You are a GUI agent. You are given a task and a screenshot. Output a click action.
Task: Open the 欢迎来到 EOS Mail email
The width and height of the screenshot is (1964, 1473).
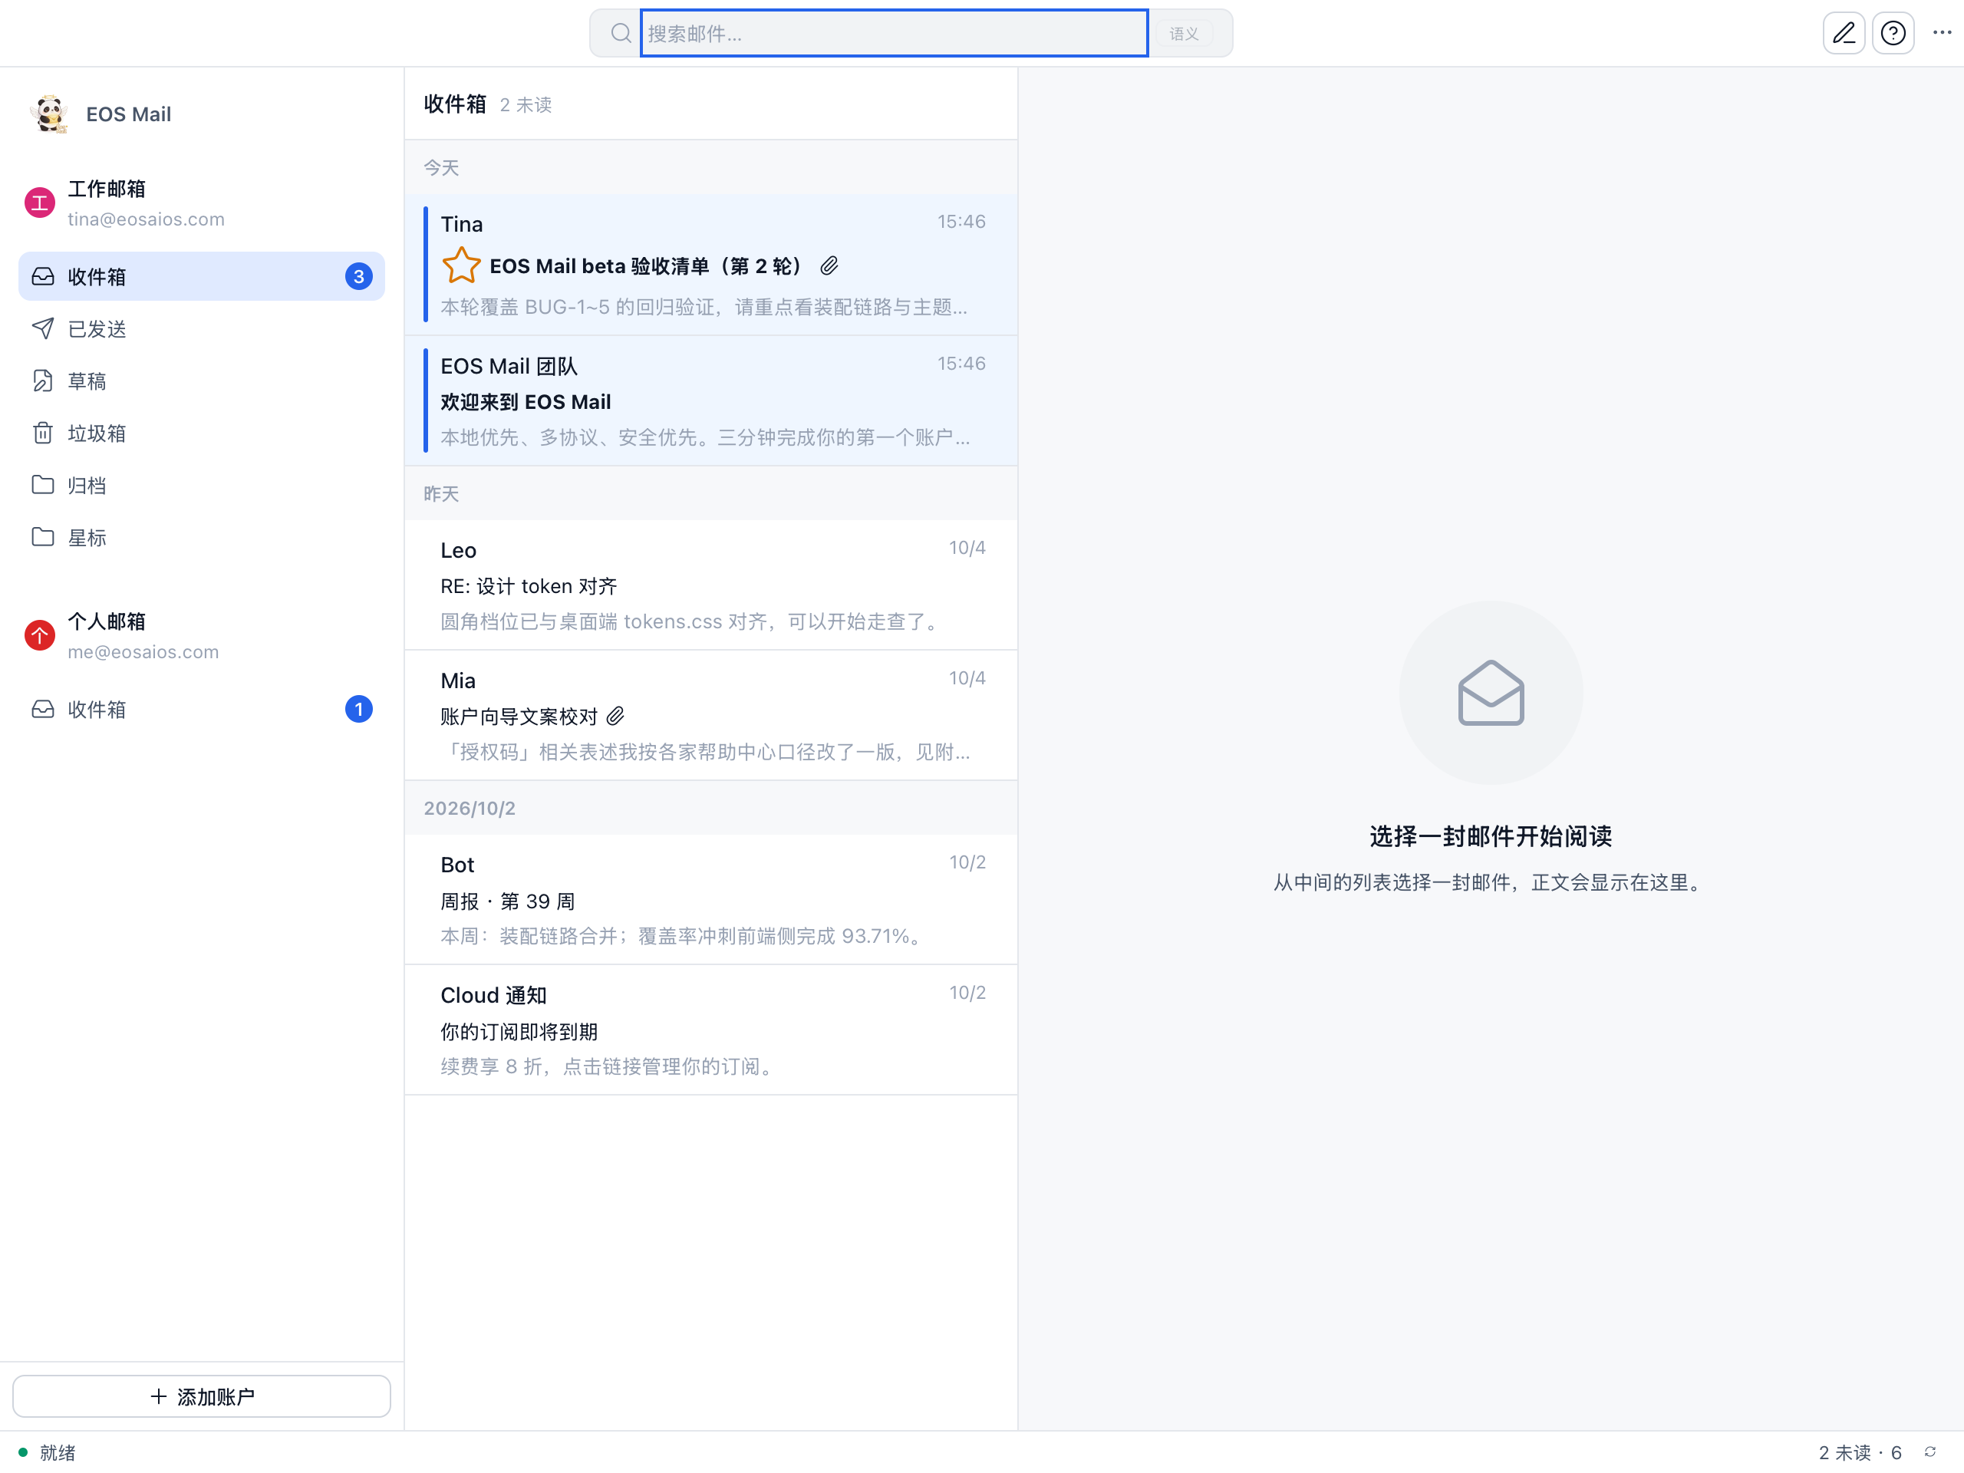coord(711,401)
